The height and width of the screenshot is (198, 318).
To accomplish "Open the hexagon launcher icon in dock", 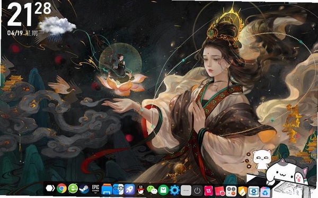I will [50, 188].
